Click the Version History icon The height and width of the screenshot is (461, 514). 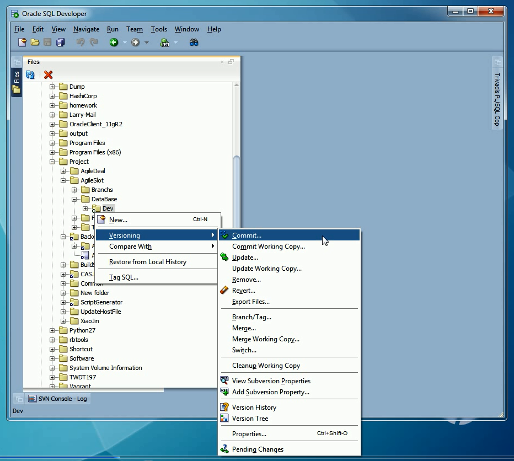224,407
